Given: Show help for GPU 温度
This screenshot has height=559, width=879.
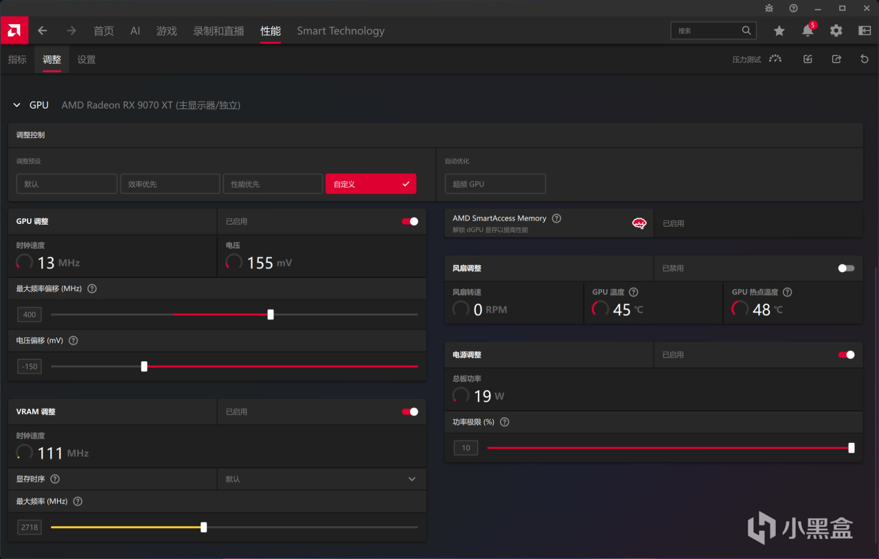Looking at the screenshot, I should pyautogui.click(x=633, y=292).
